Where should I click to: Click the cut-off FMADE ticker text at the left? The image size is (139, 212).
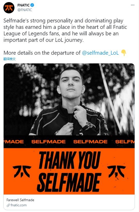13,142
